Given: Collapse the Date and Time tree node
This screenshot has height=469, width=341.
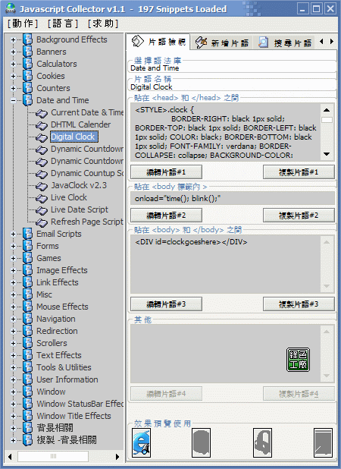Looking at the screenshot, I should click(13, 100).
